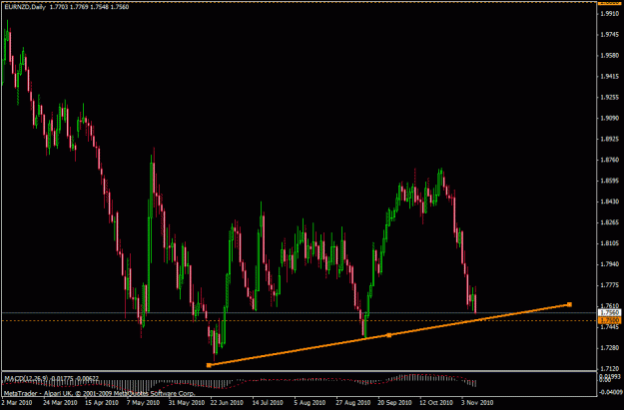Select the orange trendline's starting anchor point
624x410 pixels.
209,365
